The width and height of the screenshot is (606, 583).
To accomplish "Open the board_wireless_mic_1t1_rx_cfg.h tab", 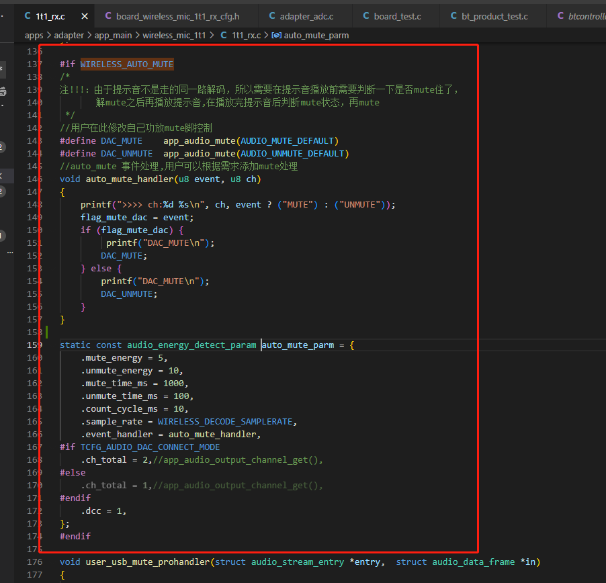I will coord(177,16).
